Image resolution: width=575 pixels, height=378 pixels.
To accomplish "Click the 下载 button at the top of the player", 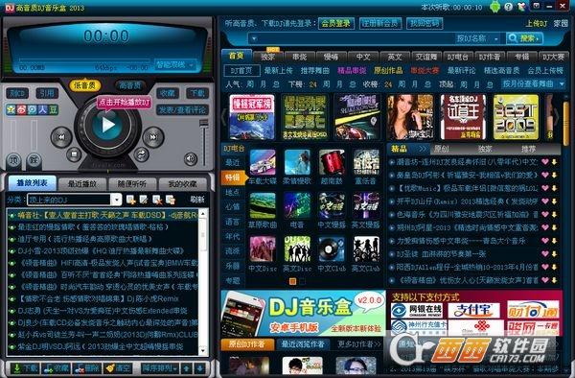I will click(197, 93).
